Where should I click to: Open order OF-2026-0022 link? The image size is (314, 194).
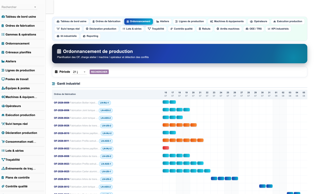pyautogui.click(x=61, y=149)
